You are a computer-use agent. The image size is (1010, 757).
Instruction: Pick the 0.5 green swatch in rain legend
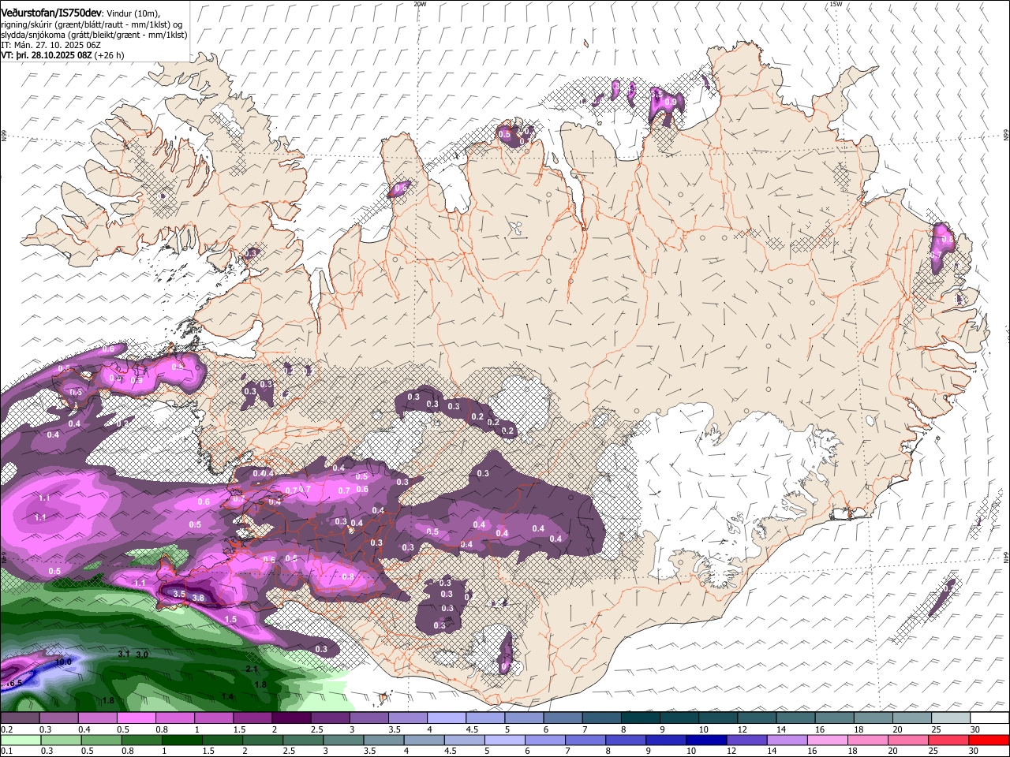tap(101, 740)
